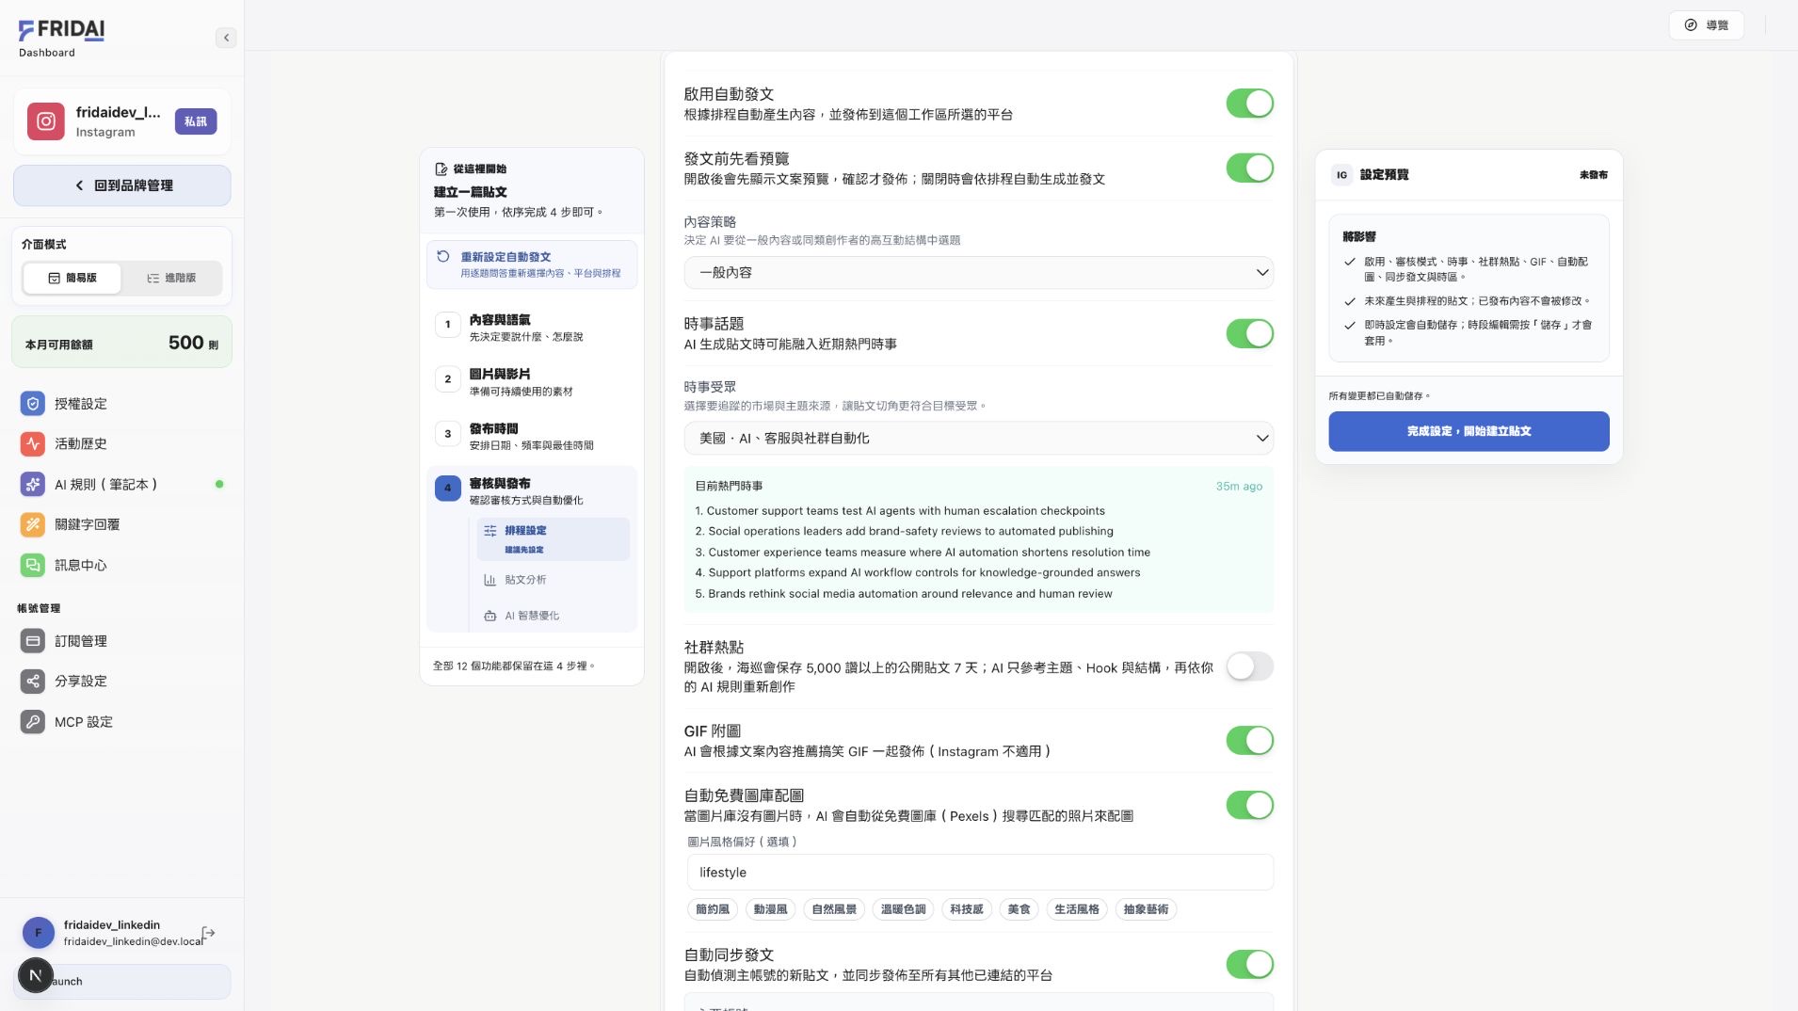1798x1011 pixels.
Task: Enable the 社群熱點 toggle
Action: 1249,666
